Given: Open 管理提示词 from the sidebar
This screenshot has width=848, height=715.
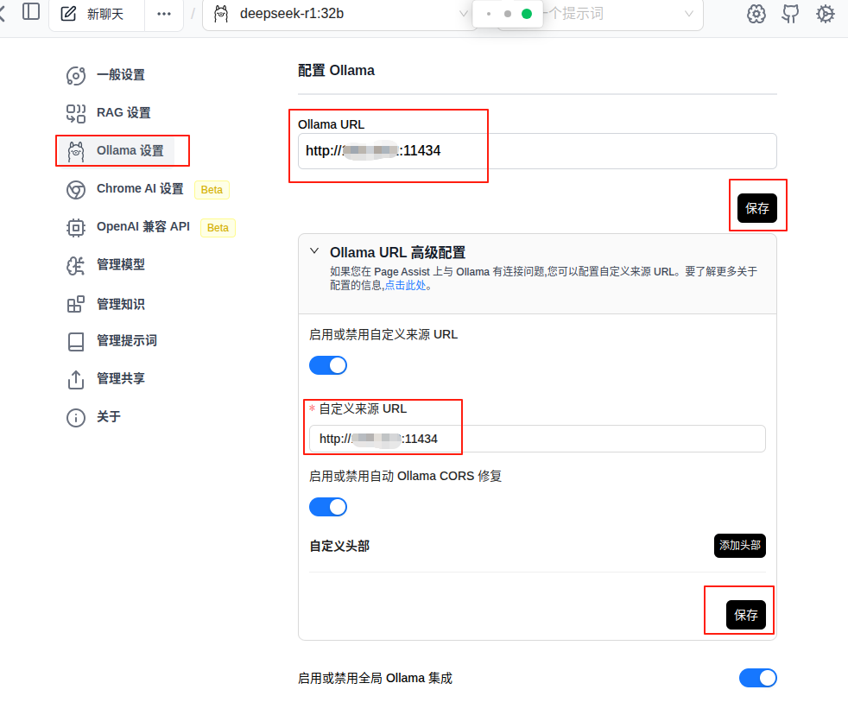Looking at the screenshot, I should (x=127, y=341).
